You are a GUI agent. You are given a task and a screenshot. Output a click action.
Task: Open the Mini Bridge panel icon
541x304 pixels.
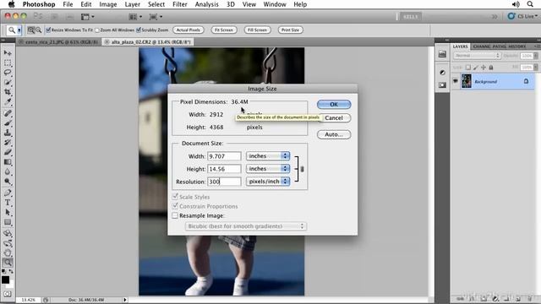pyautogui.click(x=442, y=54)
